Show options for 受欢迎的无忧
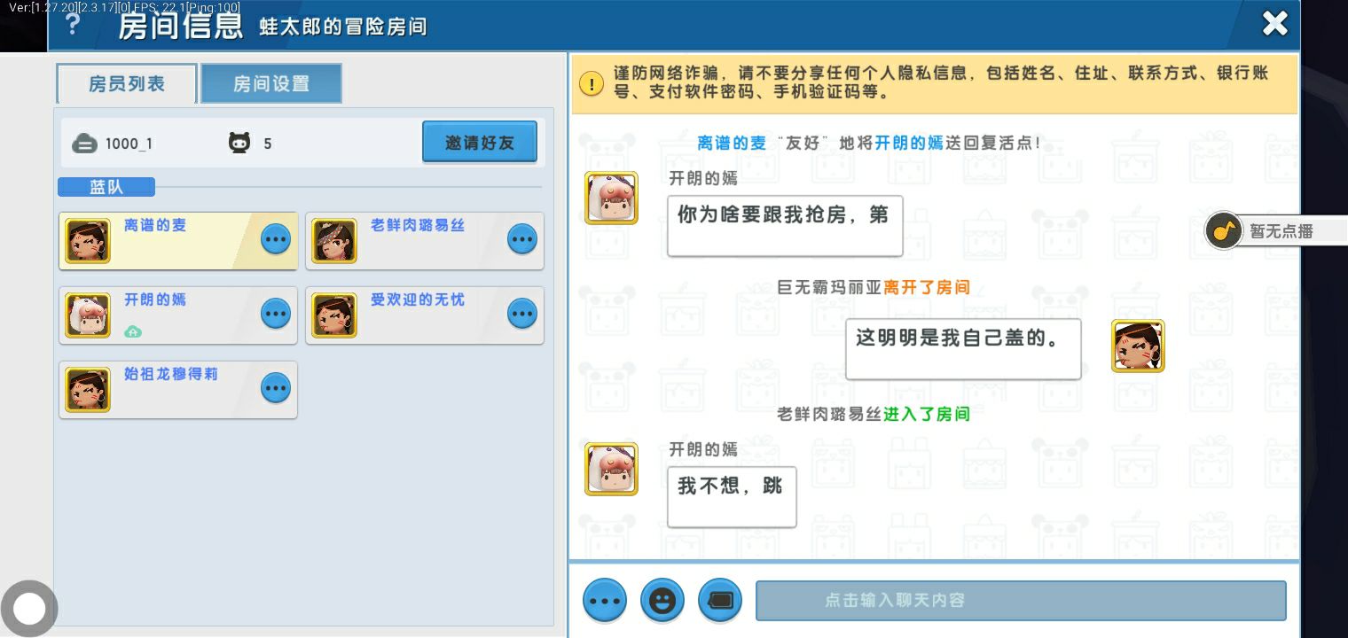Viewport: 1348px width, 638px height. point(521,314)
